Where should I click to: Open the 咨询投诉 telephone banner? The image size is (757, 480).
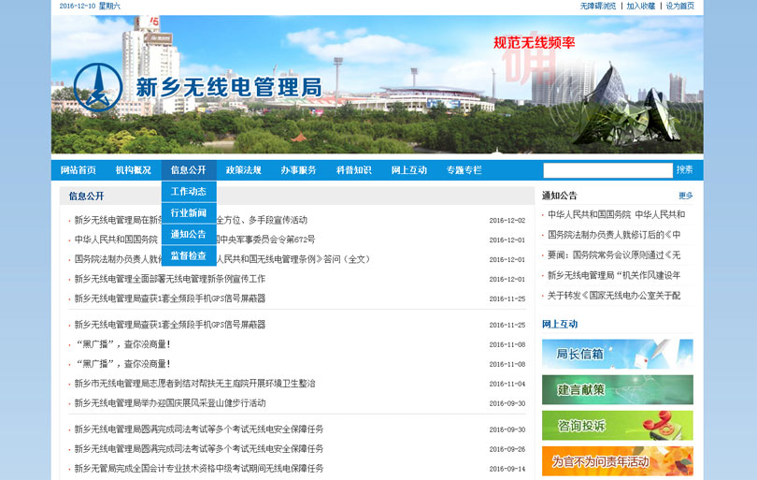[617, 425]
